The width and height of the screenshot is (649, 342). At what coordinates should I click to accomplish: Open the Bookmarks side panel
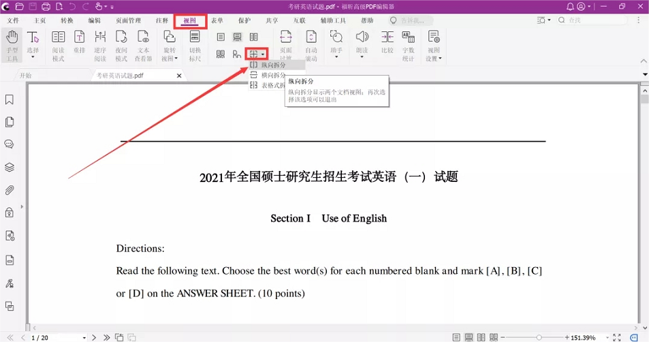point(9,99)
